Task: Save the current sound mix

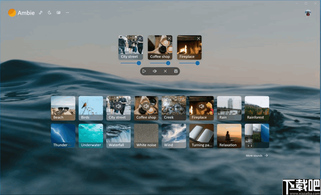Action: (176, 71)
